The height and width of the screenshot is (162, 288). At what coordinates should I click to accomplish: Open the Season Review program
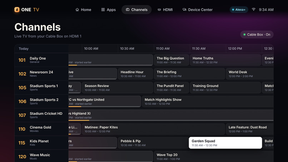click(x=117, y=88)
